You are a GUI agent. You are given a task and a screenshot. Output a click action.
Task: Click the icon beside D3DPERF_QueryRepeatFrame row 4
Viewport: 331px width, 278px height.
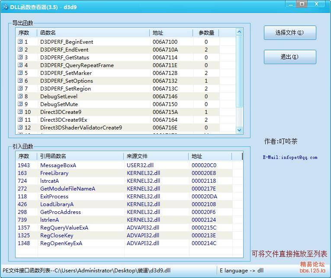point(20,65)
